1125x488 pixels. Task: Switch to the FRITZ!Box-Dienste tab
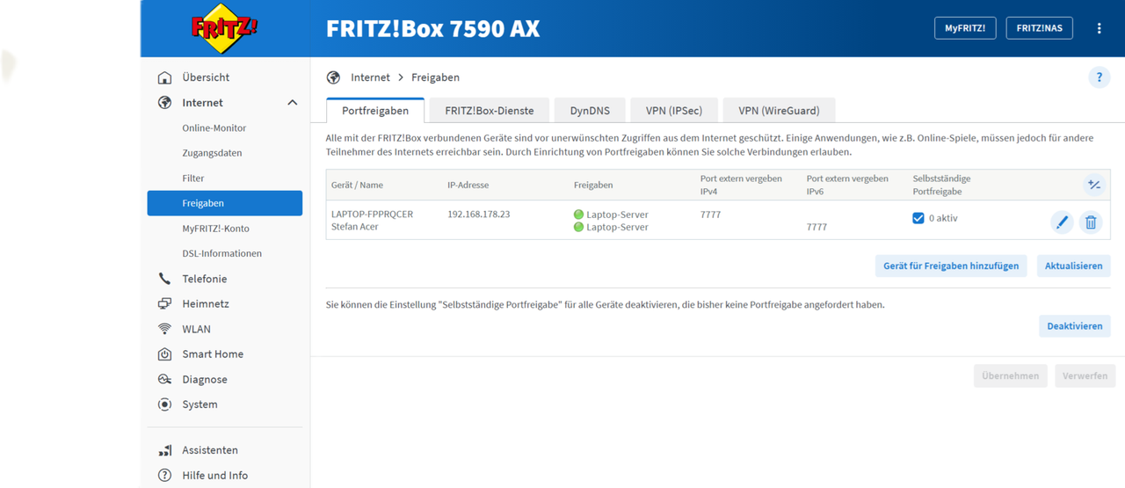click(490, 111)
